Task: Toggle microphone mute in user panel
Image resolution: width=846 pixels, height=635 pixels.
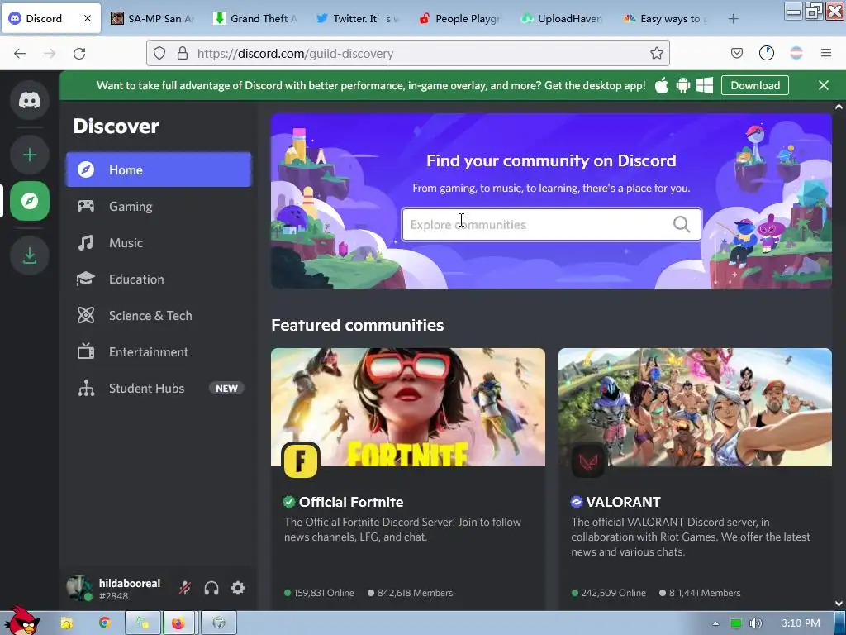Action: pyautogui.click(x=185, y=588)
